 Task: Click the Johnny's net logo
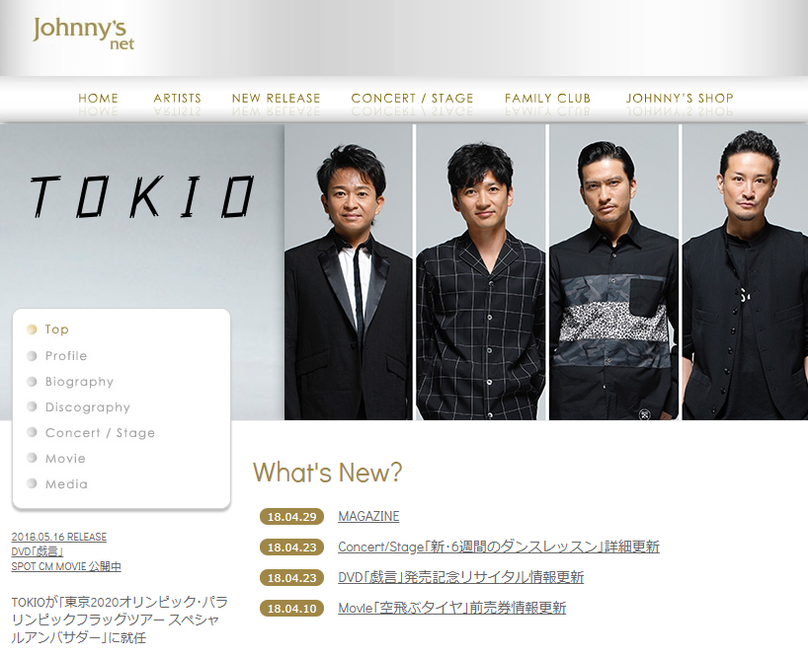[x=84, y=34]
